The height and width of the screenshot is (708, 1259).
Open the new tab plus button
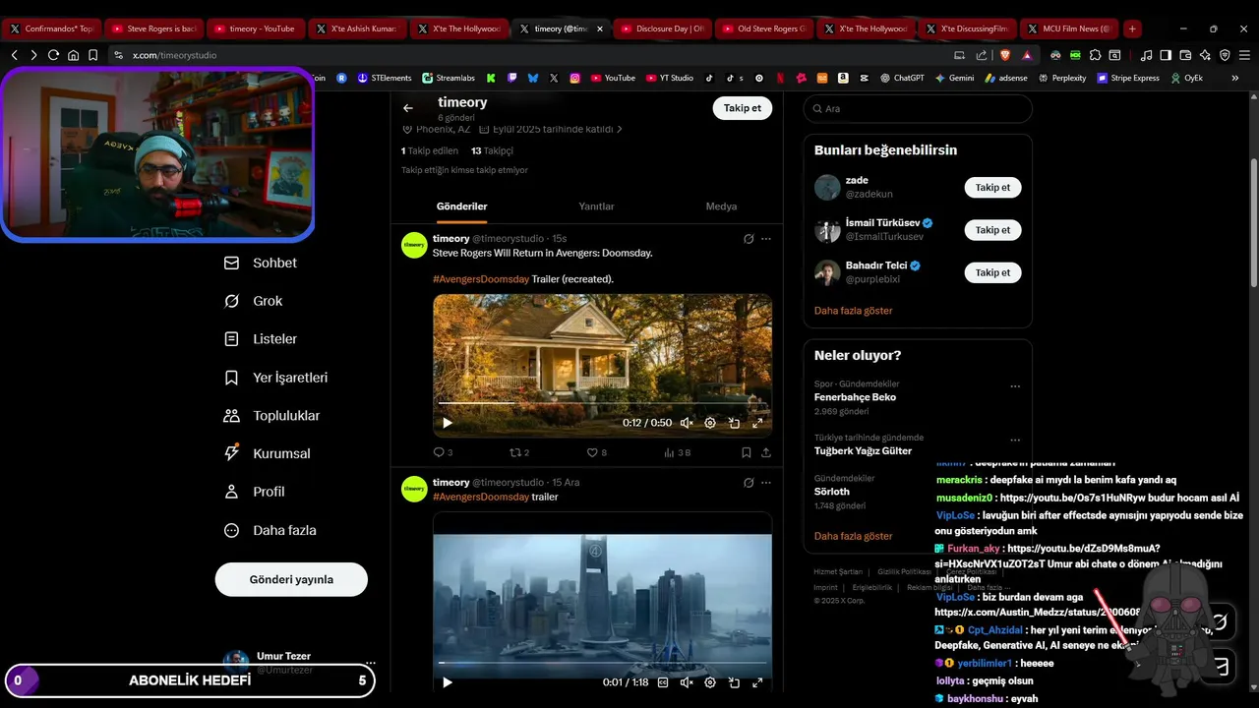1132,29
